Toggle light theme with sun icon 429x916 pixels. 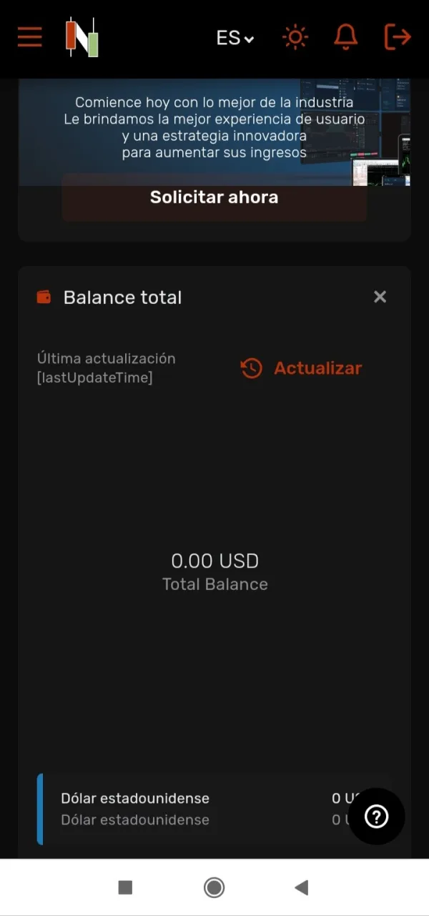pos(295,37)
